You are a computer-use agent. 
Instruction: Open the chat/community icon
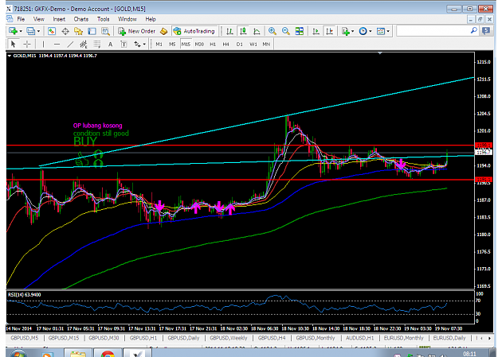tap(486, 31)
